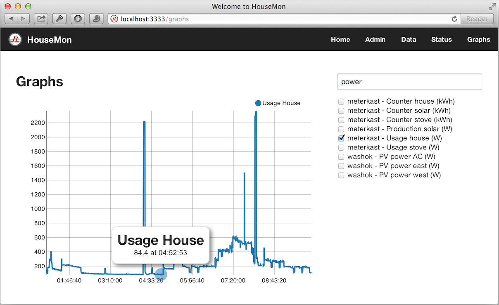Enter full screen with the arrows icon

tap(492, 7)
